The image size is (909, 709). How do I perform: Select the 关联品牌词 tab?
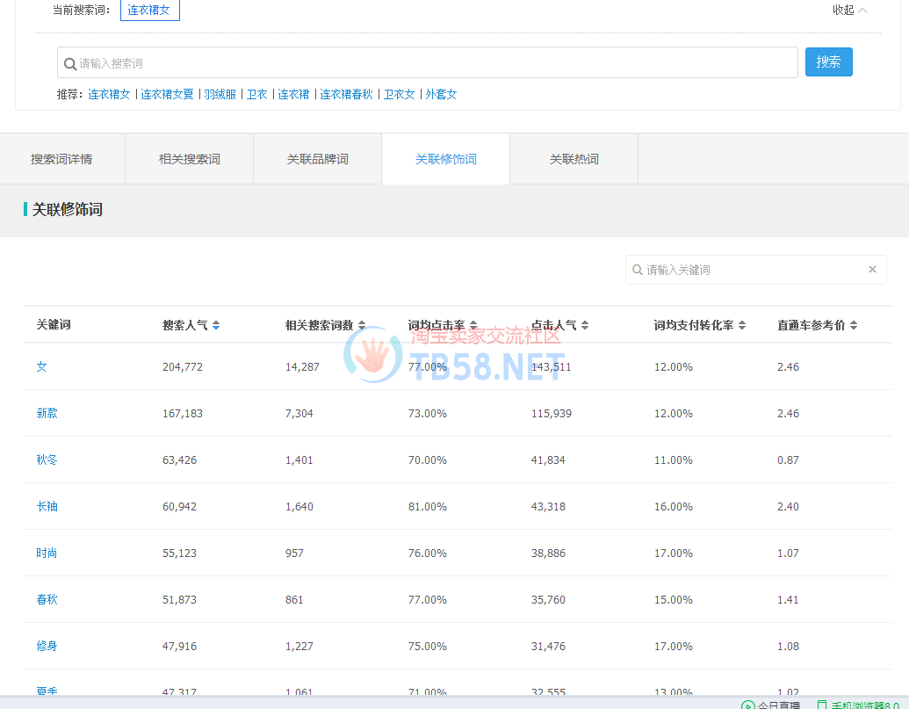[x=318, y=159]
